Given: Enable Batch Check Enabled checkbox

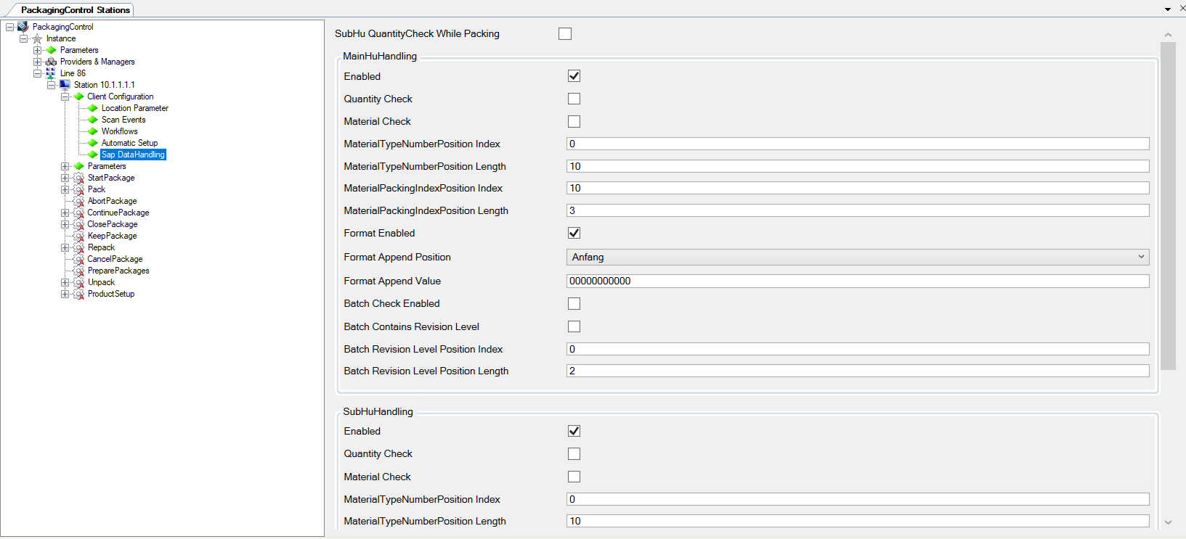Looking at the screenshot, I should tap(574, 303).
